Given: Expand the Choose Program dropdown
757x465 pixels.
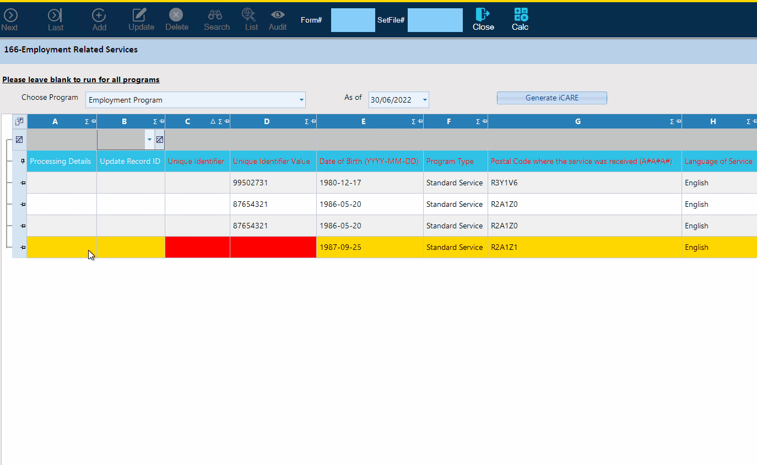Looking at the screenshot, I should click(x=301, y=100).
